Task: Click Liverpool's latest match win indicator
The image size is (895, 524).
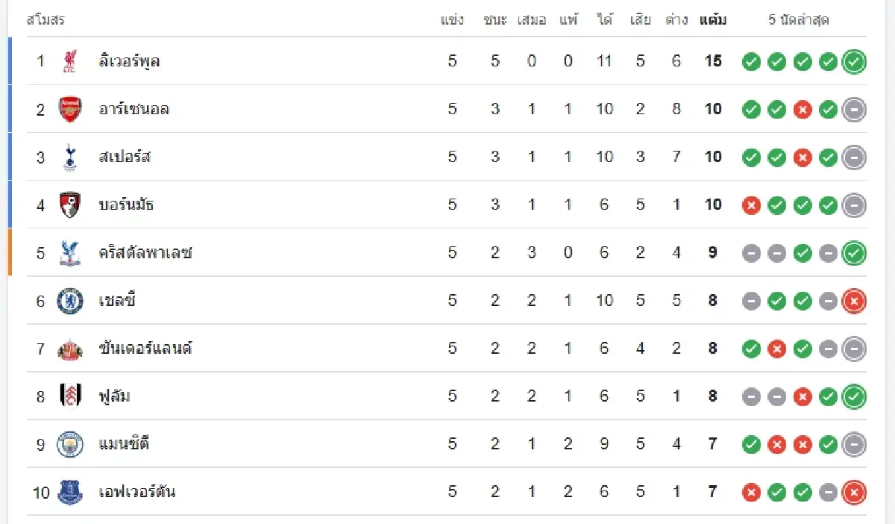Action: (x=854, y=61)
